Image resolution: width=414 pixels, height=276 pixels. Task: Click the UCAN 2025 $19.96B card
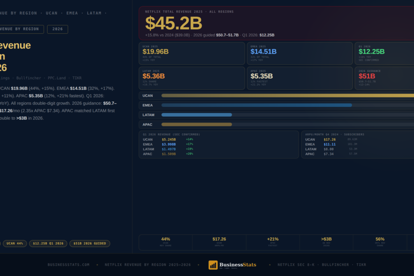point(192,53)
